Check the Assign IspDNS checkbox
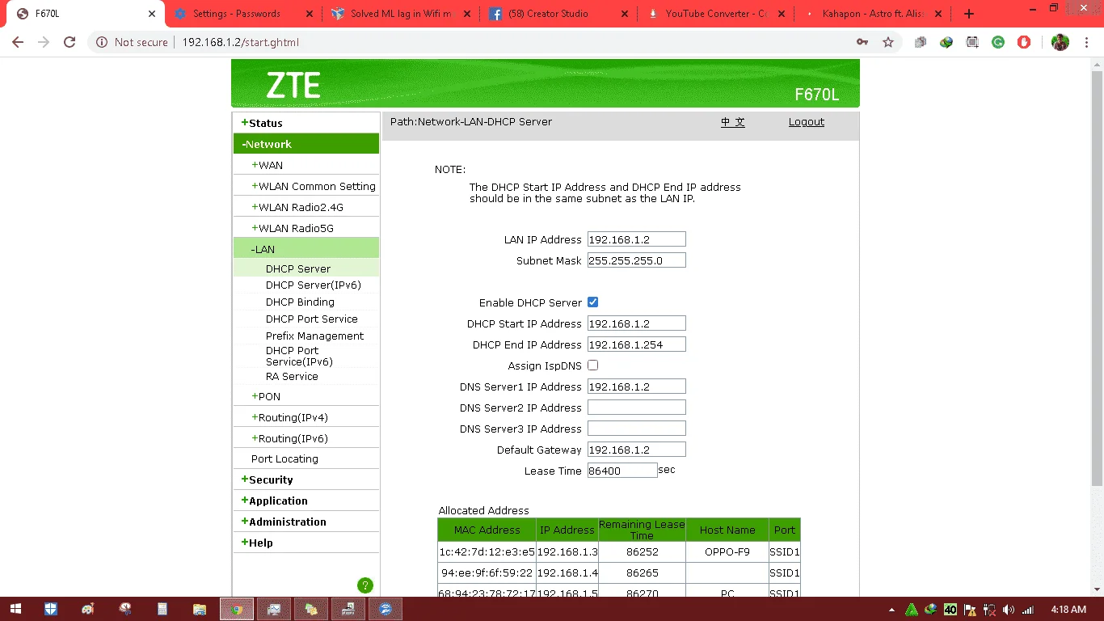 (x=593, y=365)
